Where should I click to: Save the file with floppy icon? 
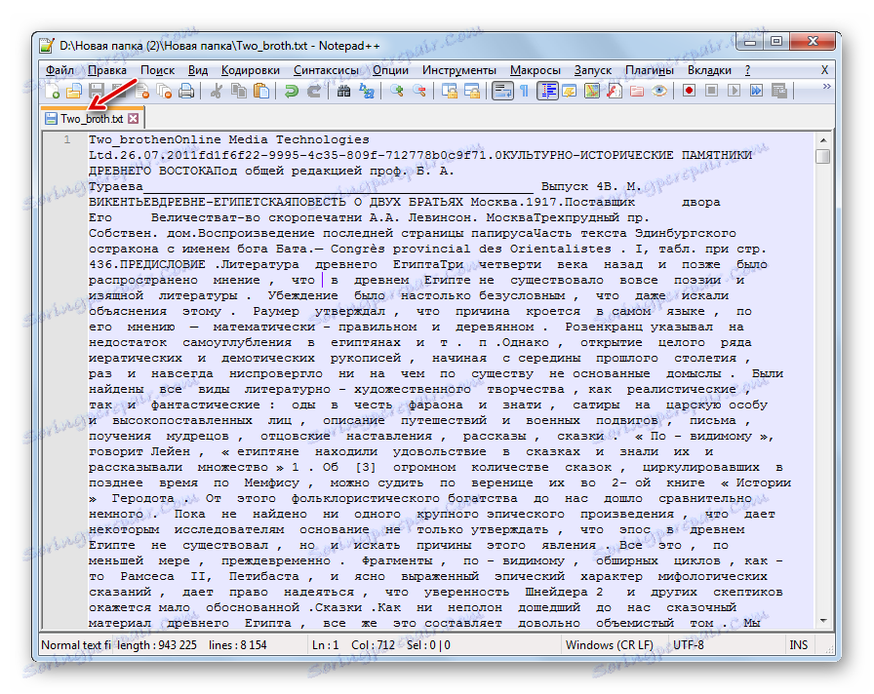pos(97,91)
